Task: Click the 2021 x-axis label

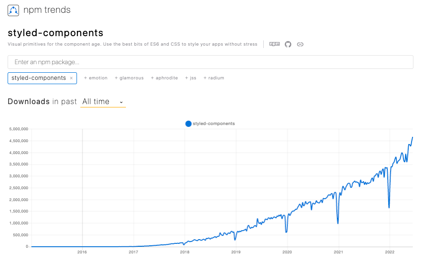Action: [338, 252]
